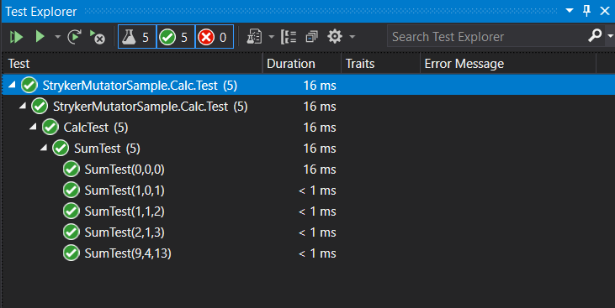Open the playlist file icon
The height and width of the screenshot is (308, 615).
254,37
